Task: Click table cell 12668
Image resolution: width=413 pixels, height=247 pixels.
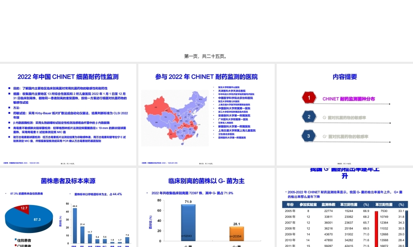Action: [384, 234]
